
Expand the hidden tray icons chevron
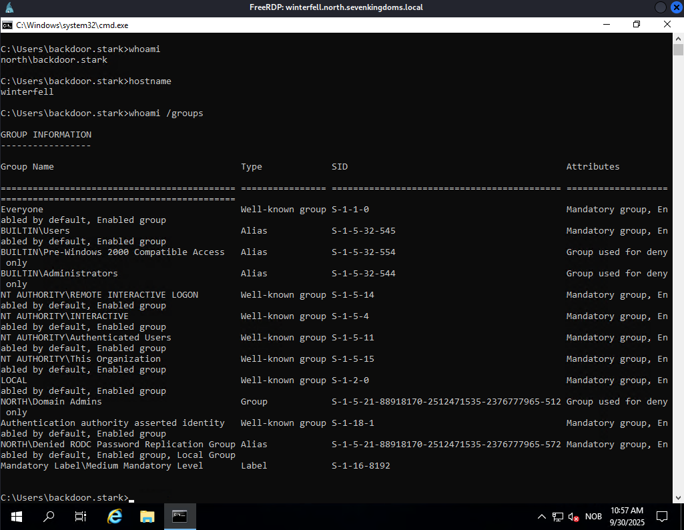point(542,517)
